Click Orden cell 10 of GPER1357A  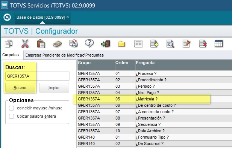(x=125, y=131)
